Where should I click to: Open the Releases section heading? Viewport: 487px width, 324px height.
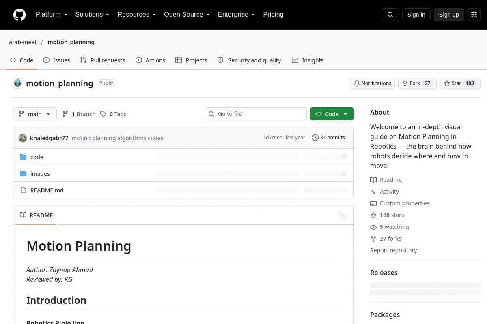coord(384,273)
